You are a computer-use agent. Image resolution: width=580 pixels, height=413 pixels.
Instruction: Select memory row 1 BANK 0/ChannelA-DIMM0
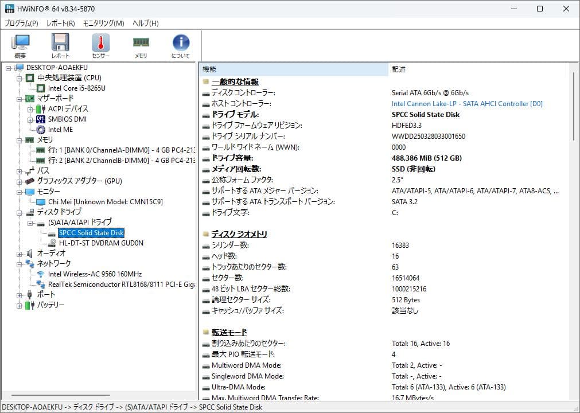click(x=121, y=150)
